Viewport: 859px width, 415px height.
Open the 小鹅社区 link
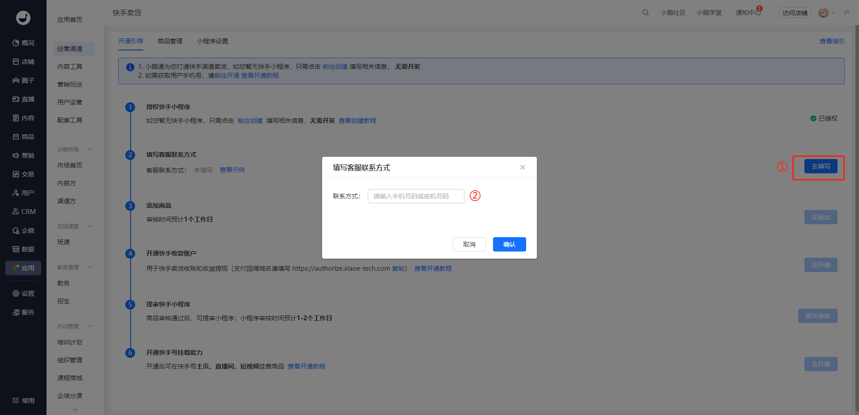tap(673, 13)
